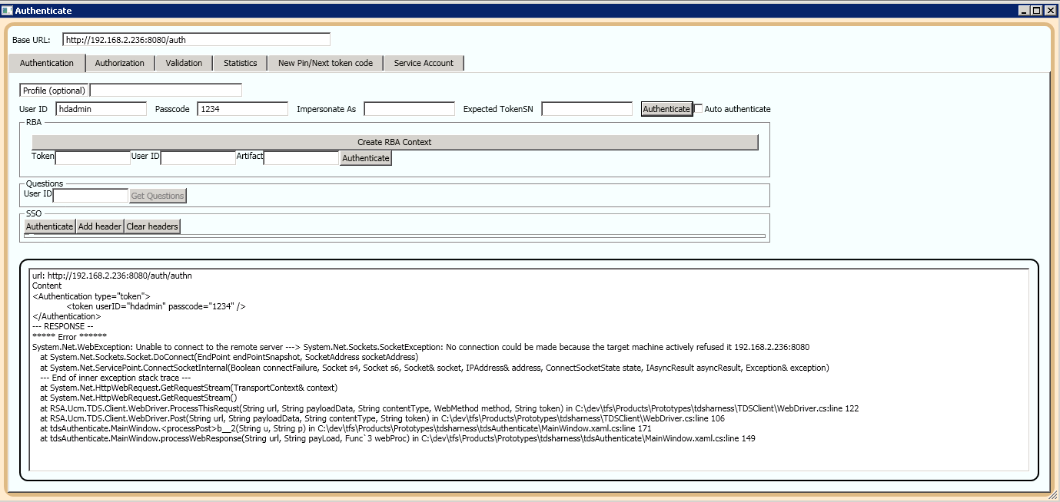
Task: Click the Passcode field containing 1234
Action: click(242, 109)
